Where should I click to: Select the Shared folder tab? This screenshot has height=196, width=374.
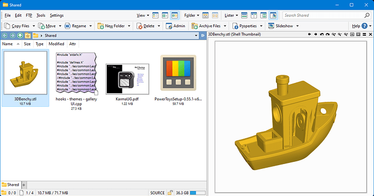(x=10, y=185)
